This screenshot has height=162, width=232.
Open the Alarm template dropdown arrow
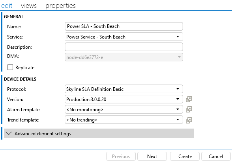[178, 109]
